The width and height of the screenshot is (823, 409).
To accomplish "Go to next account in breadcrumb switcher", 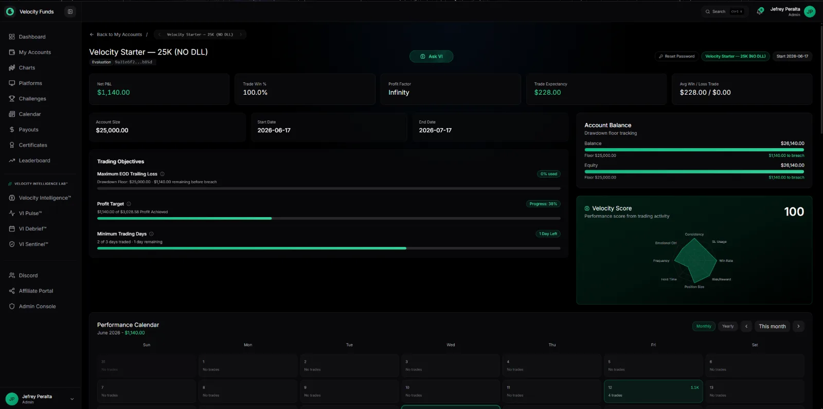I will pyautogui.click(x=240, y=34).
